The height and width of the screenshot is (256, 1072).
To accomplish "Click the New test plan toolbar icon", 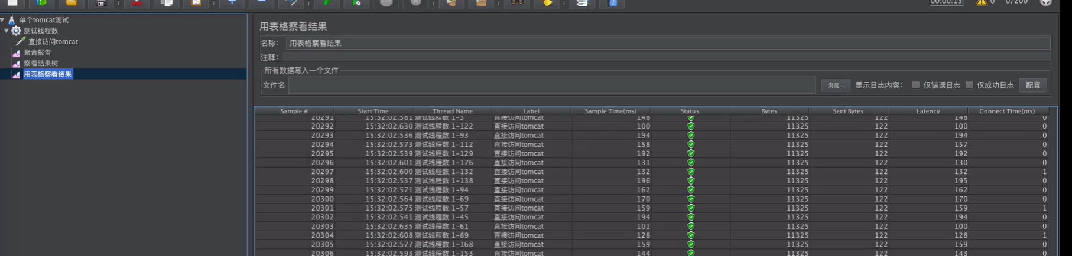I will pyautogui.click(x=12, y=3).
